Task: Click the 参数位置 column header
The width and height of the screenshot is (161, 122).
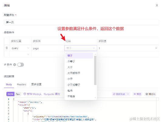Action: [16, 41]
